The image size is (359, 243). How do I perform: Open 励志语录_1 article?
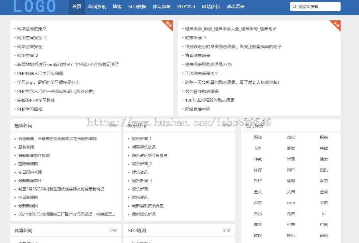[195, 38]
